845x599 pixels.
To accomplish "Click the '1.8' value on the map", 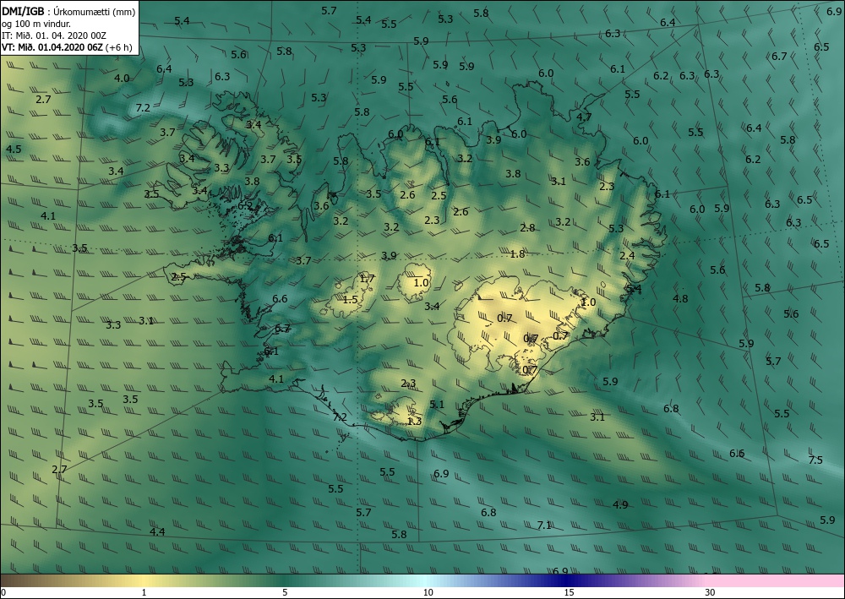I will 517,253.
